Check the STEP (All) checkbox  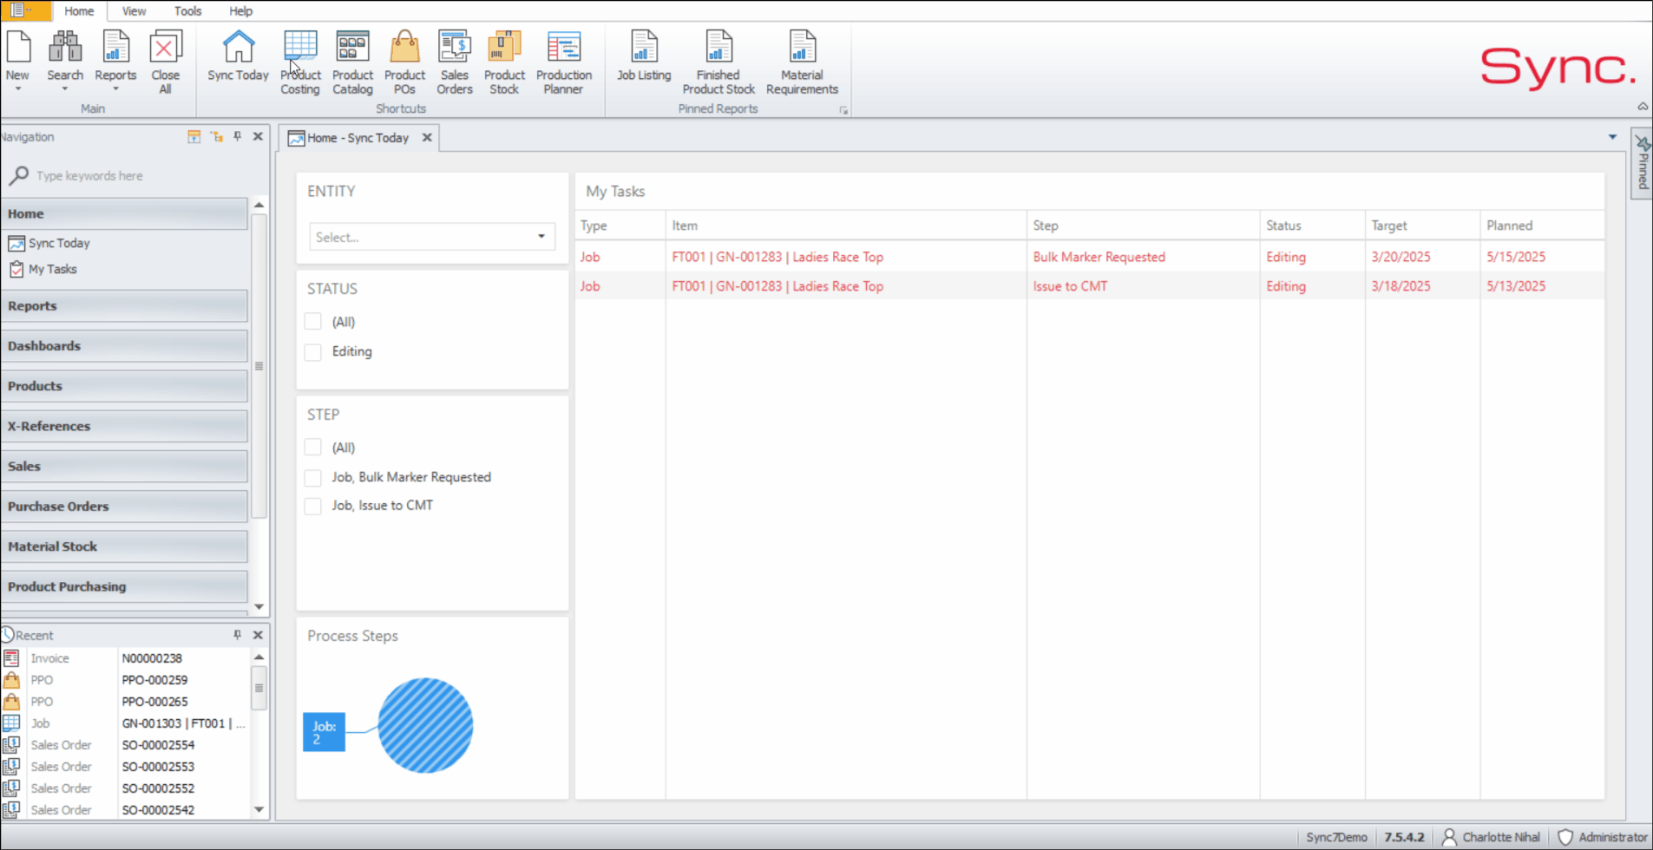(x=313, y=448)
